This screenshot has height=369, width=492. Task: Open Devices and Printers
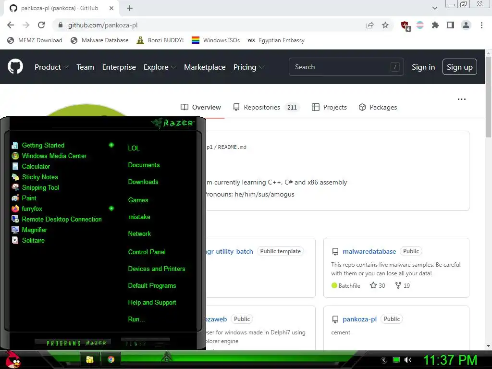point(156,269)
